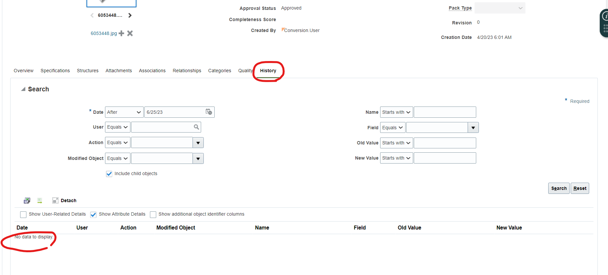Collapse the Search section triangle
Image resolution: width=608 pixels, height=275 pixels.
[x=23, y=89]
